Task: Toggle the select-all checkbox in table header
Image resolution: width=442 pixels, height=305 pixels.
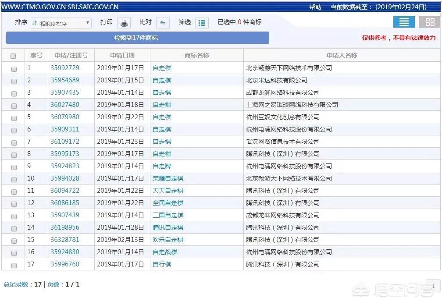Action: (x=13, y=56)
